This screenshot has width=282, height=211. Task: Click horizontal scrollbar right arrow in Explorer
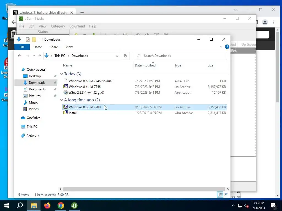tap(228, 189)
